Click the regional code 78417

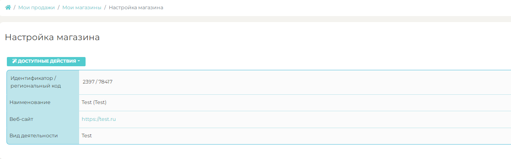point(105,82)
